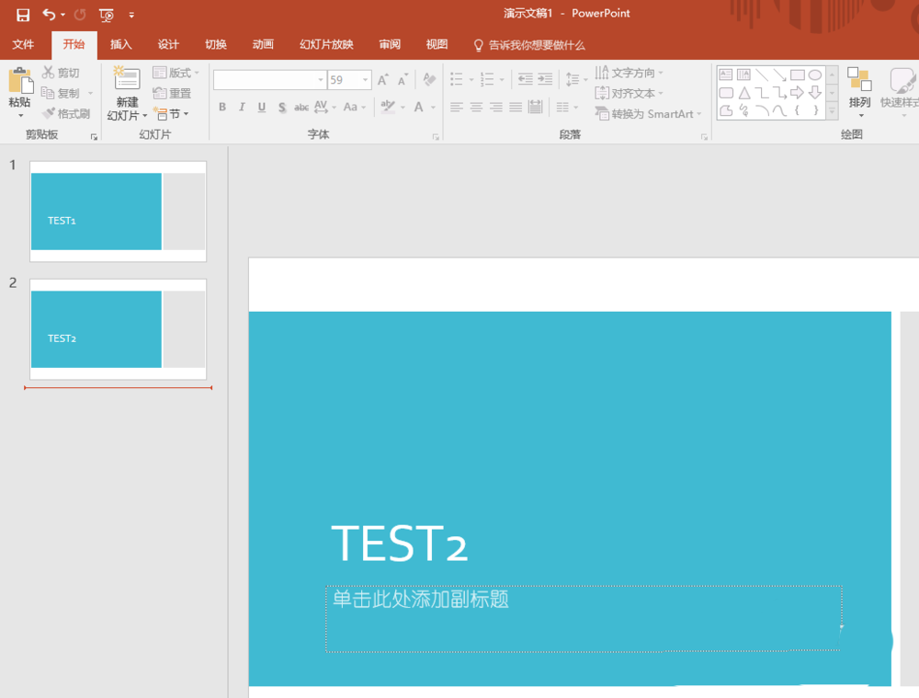Expand the 复制 dropdown arrow
The height and width of the screenshot is (698, 919).
[x=90, y=93]
